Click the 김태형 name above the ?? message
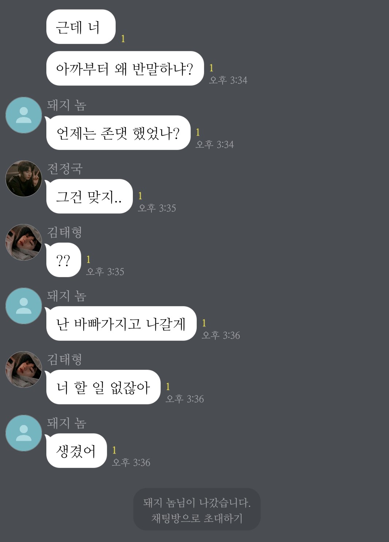This screenshot has width=389, height=542. coord(65,232)
